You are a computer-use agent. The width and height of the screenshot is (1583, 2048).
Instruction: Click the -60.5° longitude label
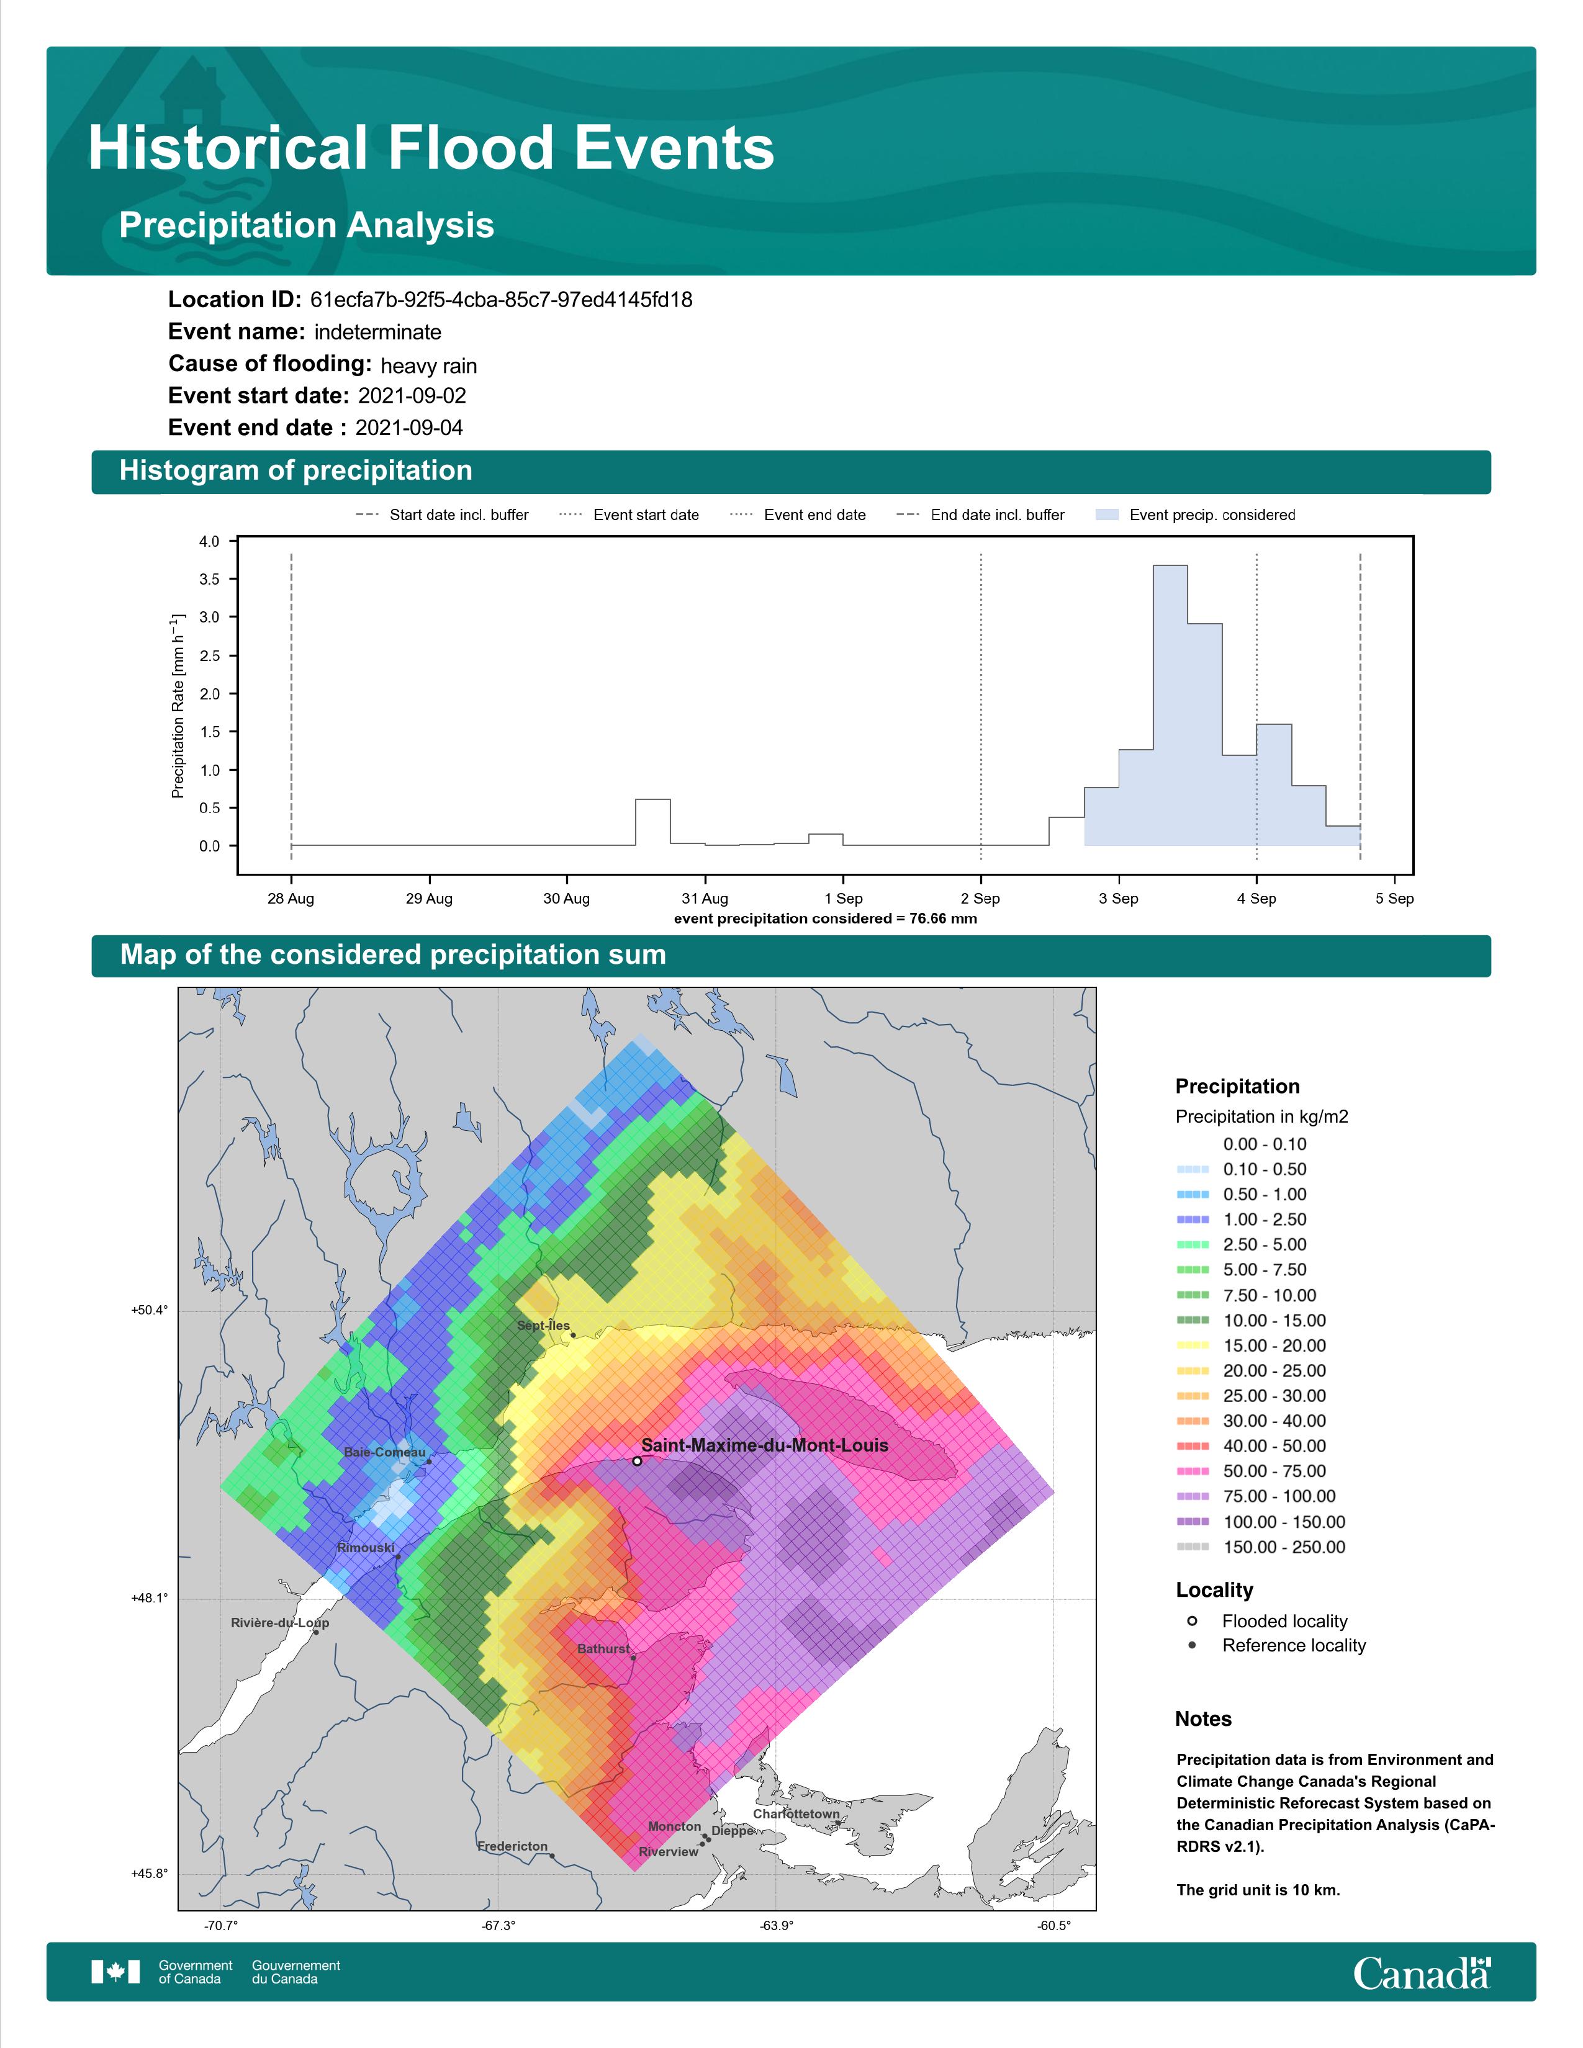coord(1054,1926)
